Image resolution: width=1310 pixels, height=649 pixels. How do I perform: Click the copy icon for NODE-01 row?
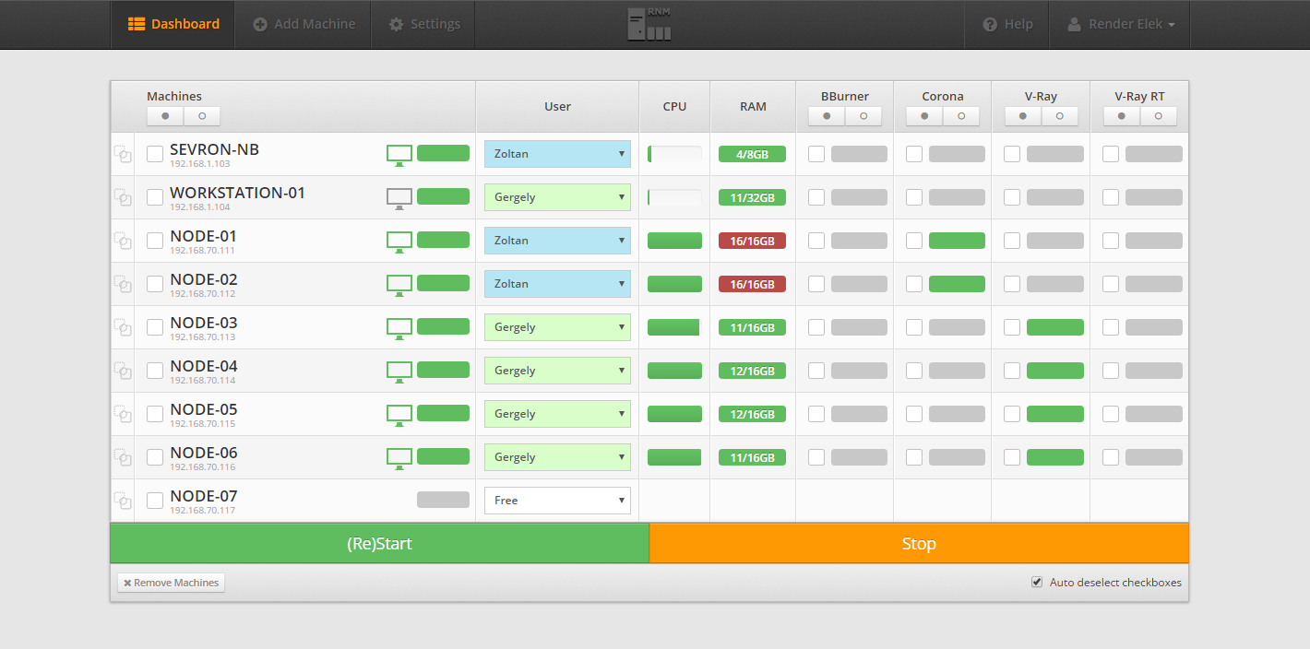tap(123, 241)
